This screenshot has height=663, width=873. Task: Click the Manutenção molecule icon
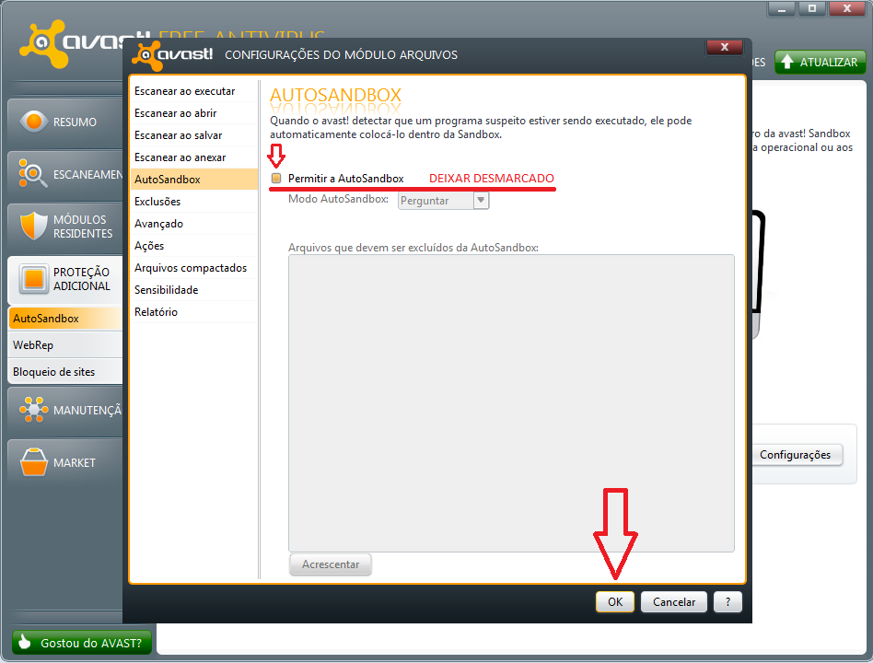pos(33,409)
